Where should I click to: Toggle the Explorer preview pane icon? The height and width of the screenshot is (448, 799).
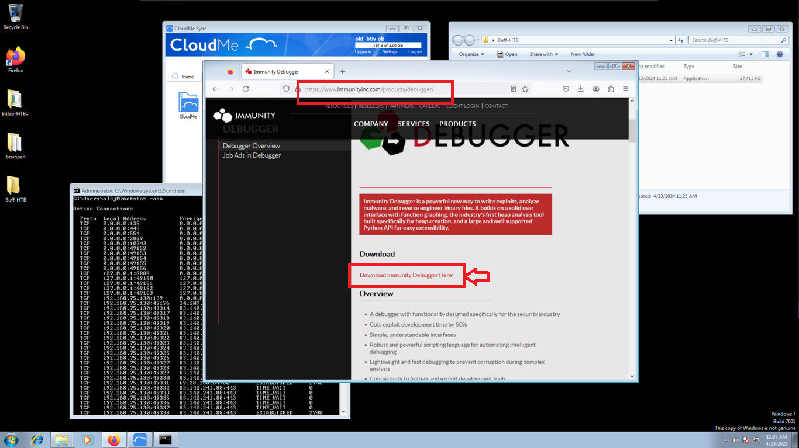tap(764, 54)
